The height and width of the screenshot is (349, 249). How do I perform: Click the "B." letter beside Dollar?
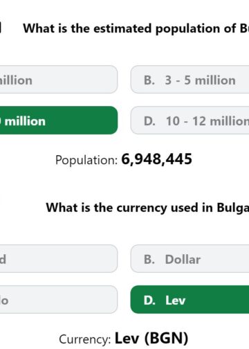[149, 259]
